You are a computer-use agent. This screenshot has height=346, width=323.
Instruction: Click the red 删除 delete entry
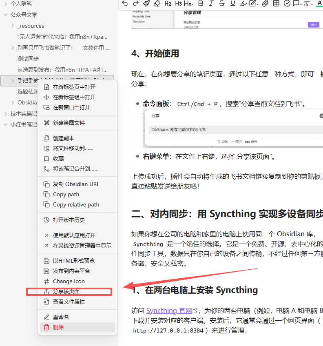pyautogui.click(x=77, y=327)
